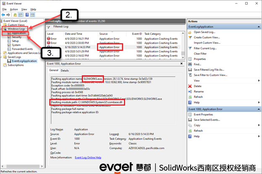The width and height of the screenshot is (262, 174).
Task: Click event list scrollbar up arrow
Action: pos(183,34)
